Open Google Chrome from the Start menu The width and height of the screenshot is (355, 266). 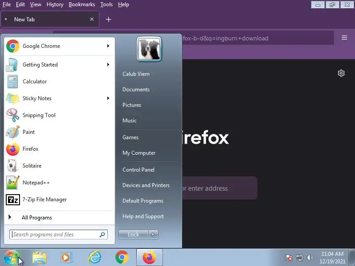pyautogui.click(x=59, y=46)
